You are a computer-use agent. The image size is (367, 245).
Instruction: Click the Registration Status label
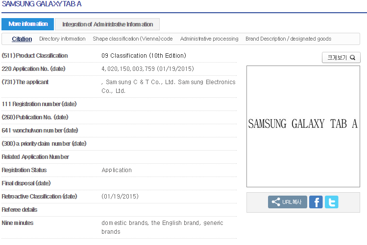[24, 170]
